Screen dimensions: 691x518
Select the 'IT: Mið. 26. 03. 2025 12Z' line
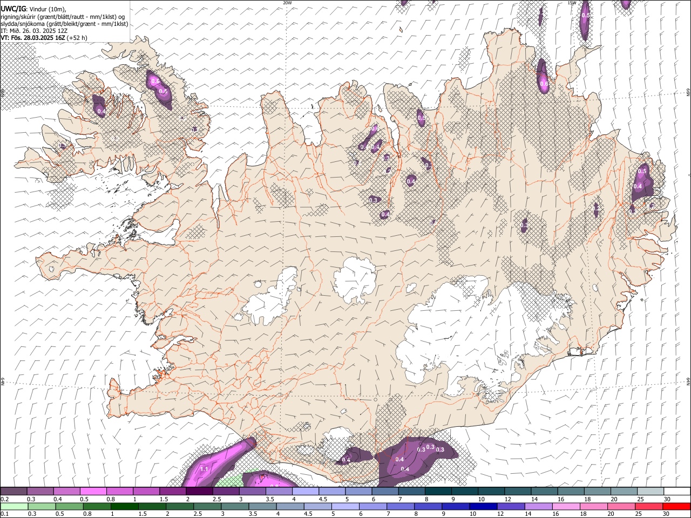pos(35,31)
